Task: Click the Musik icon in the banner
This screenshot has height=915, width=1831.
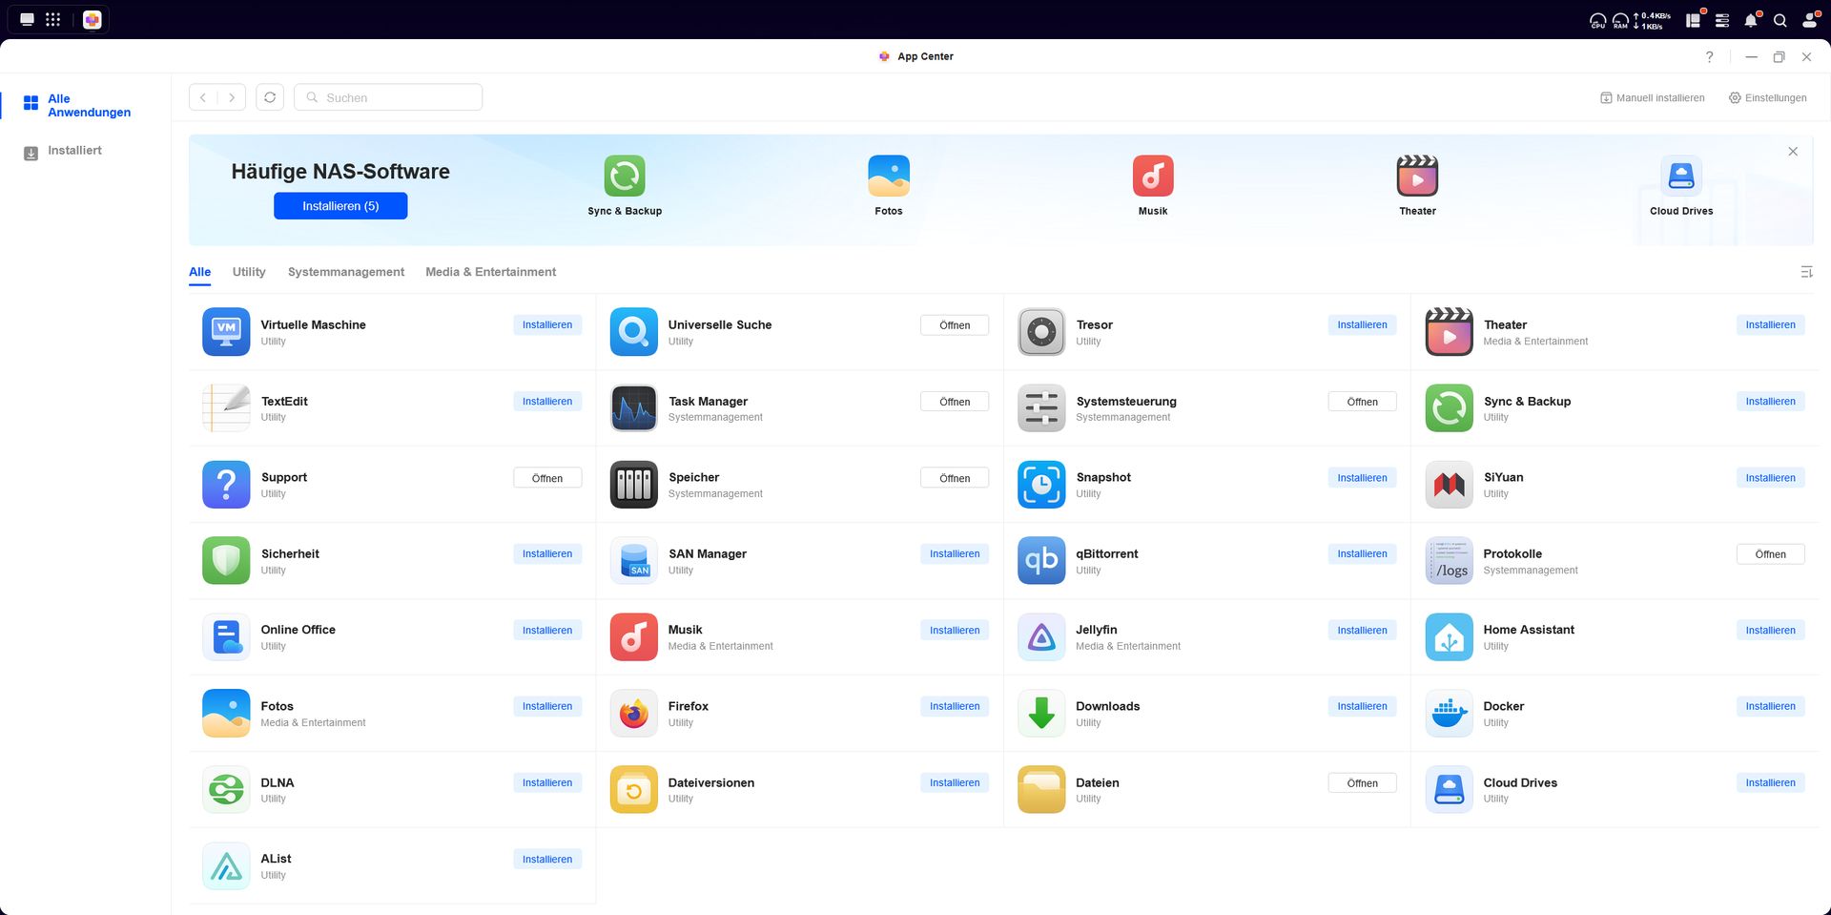Action: pos(1153,176)
